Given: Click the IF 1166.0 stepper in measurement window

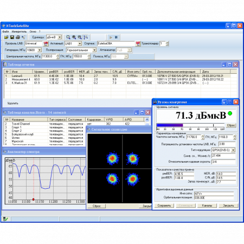Looking at the screenshot, I should (x=234, y=137).
